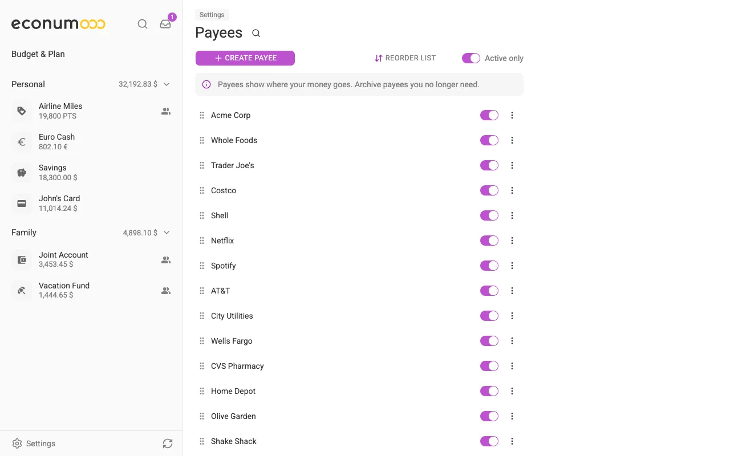Viewport: 730px width, 456px height.
Task: Open the more options menu for Acme Corp
Action: point(512,115)
